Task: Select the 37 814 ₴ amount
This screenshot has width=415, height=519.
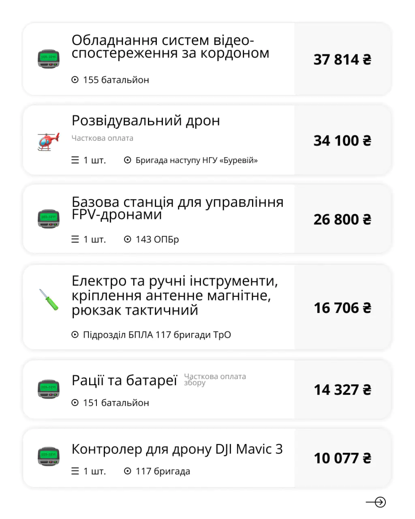Action: coord(342,60)
